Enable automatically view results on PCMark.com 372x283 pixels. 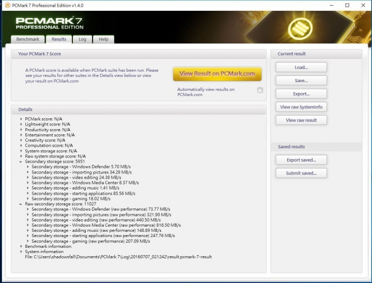260,90
